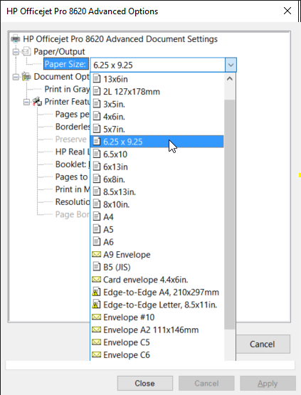This screenshot has width=301, height=395.
Task: Click the B5 (JIS) text
Action: (x=117, y=267)
